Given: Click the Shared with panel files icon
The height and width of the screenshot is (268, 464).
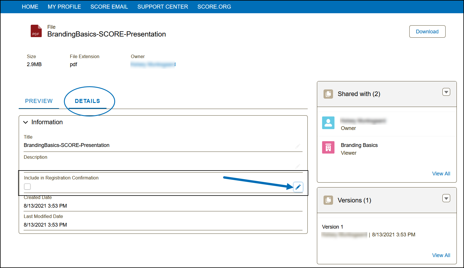Looking at the screenshot, I should click(328, 94).
